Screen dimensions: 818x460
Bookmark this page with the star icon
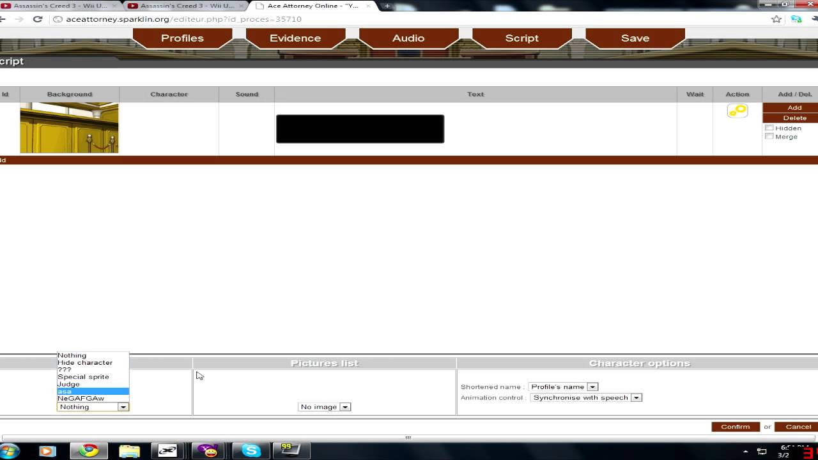point(776,19)
